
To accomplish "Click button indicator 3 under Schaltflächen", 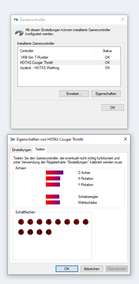I will click(x=39, y=222).
